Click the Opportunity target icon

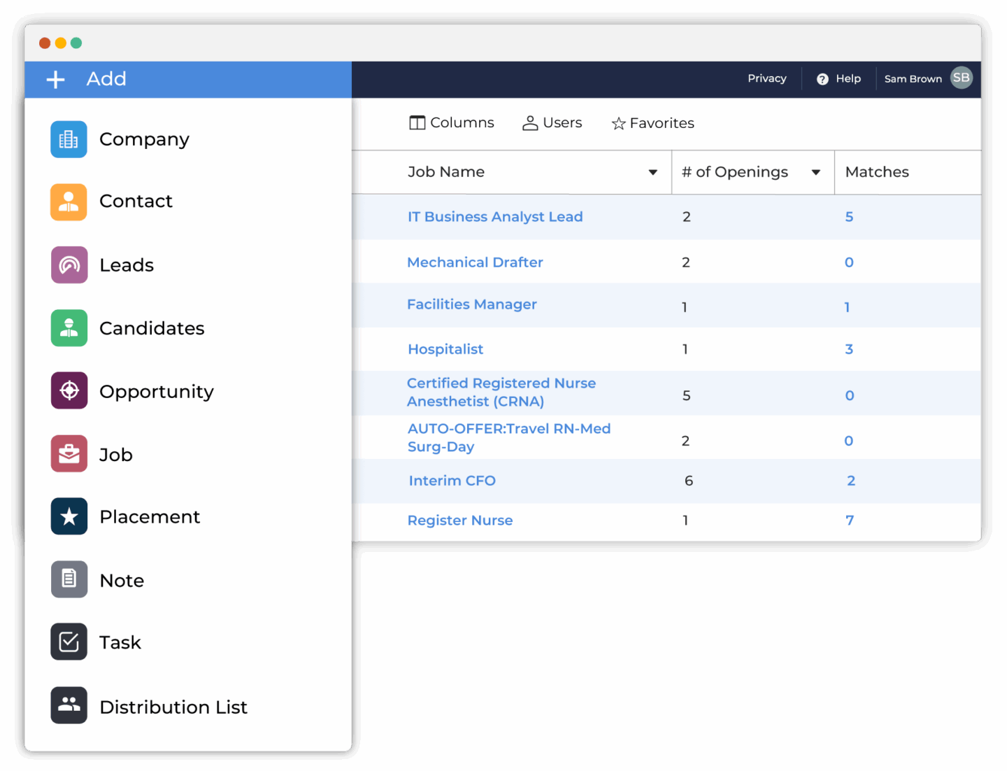click(x=69, y=390)
